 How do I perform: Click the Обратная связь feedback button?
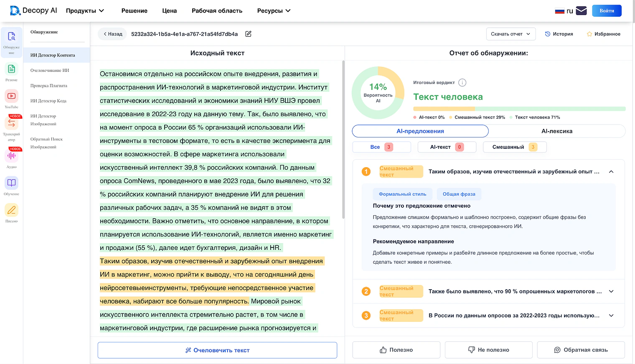tap(581, 350)
